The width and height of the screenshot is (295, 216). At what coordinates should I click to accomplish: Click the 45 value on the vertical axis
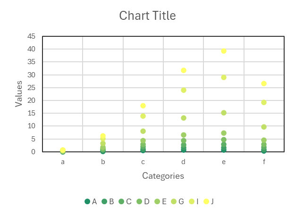[x=32, y=36]
